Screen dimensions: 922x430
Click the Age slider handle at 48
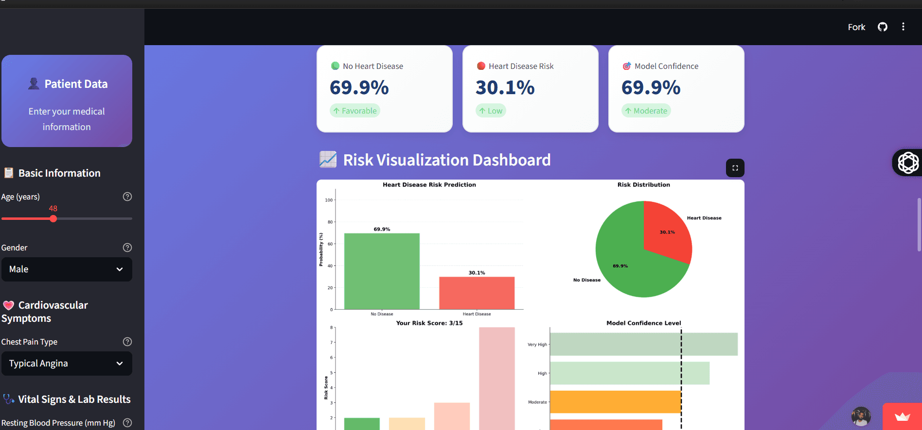point(53,219)
